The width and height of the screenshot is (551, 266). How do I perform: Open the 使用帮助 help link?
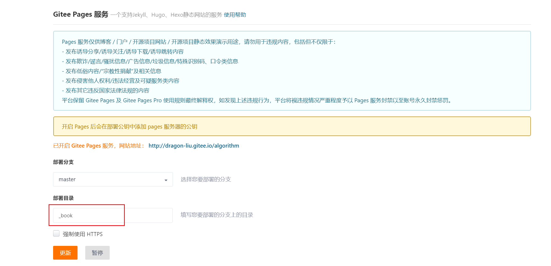pos(235,15)
